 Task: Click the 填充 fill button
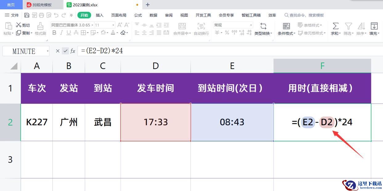point(374,29)
